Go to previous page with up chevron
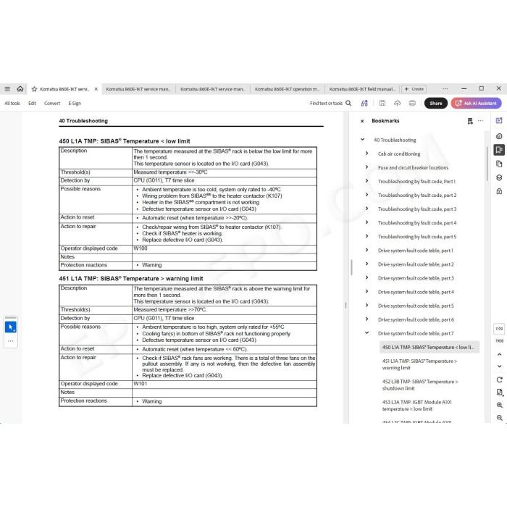507x507 pixels. coord(499,355)
